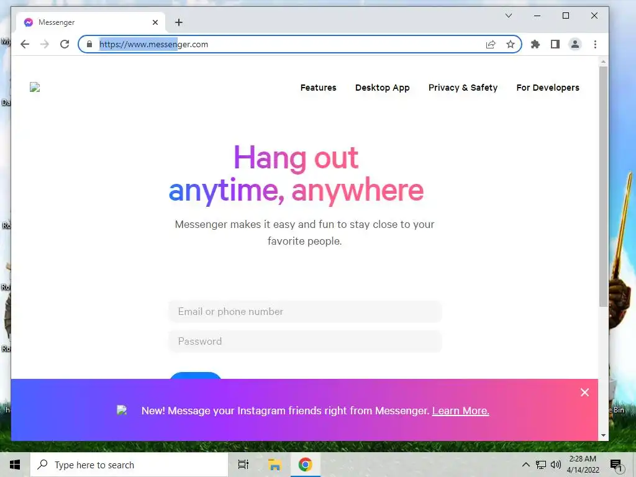Open the Features menu item
Viewport: 636px width, 477px height.
(x=319, y=88)
